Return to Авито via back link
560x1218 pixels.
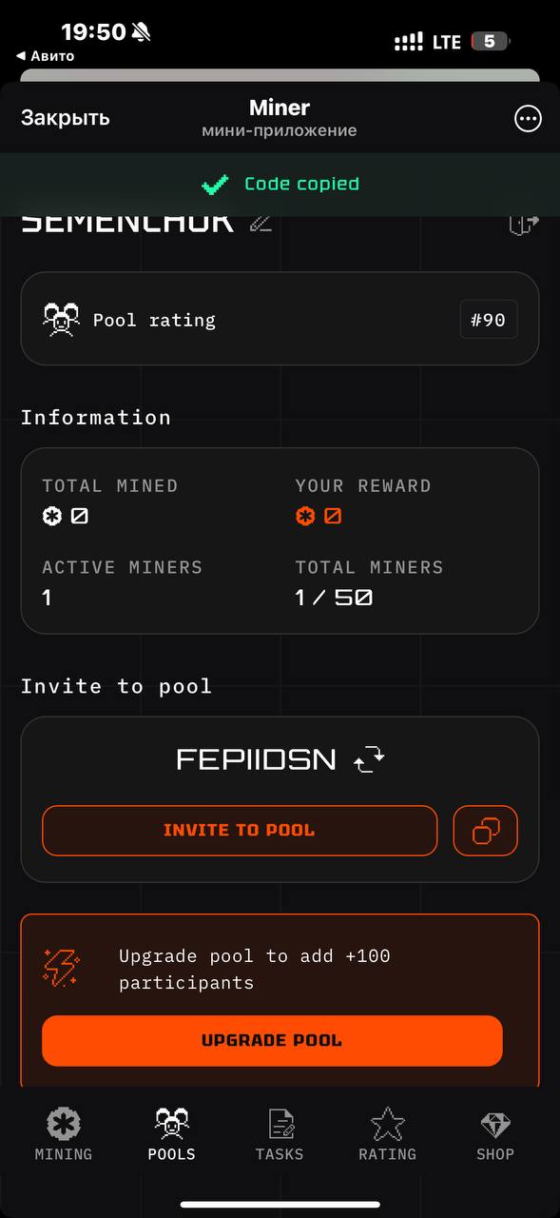point(46,56)
